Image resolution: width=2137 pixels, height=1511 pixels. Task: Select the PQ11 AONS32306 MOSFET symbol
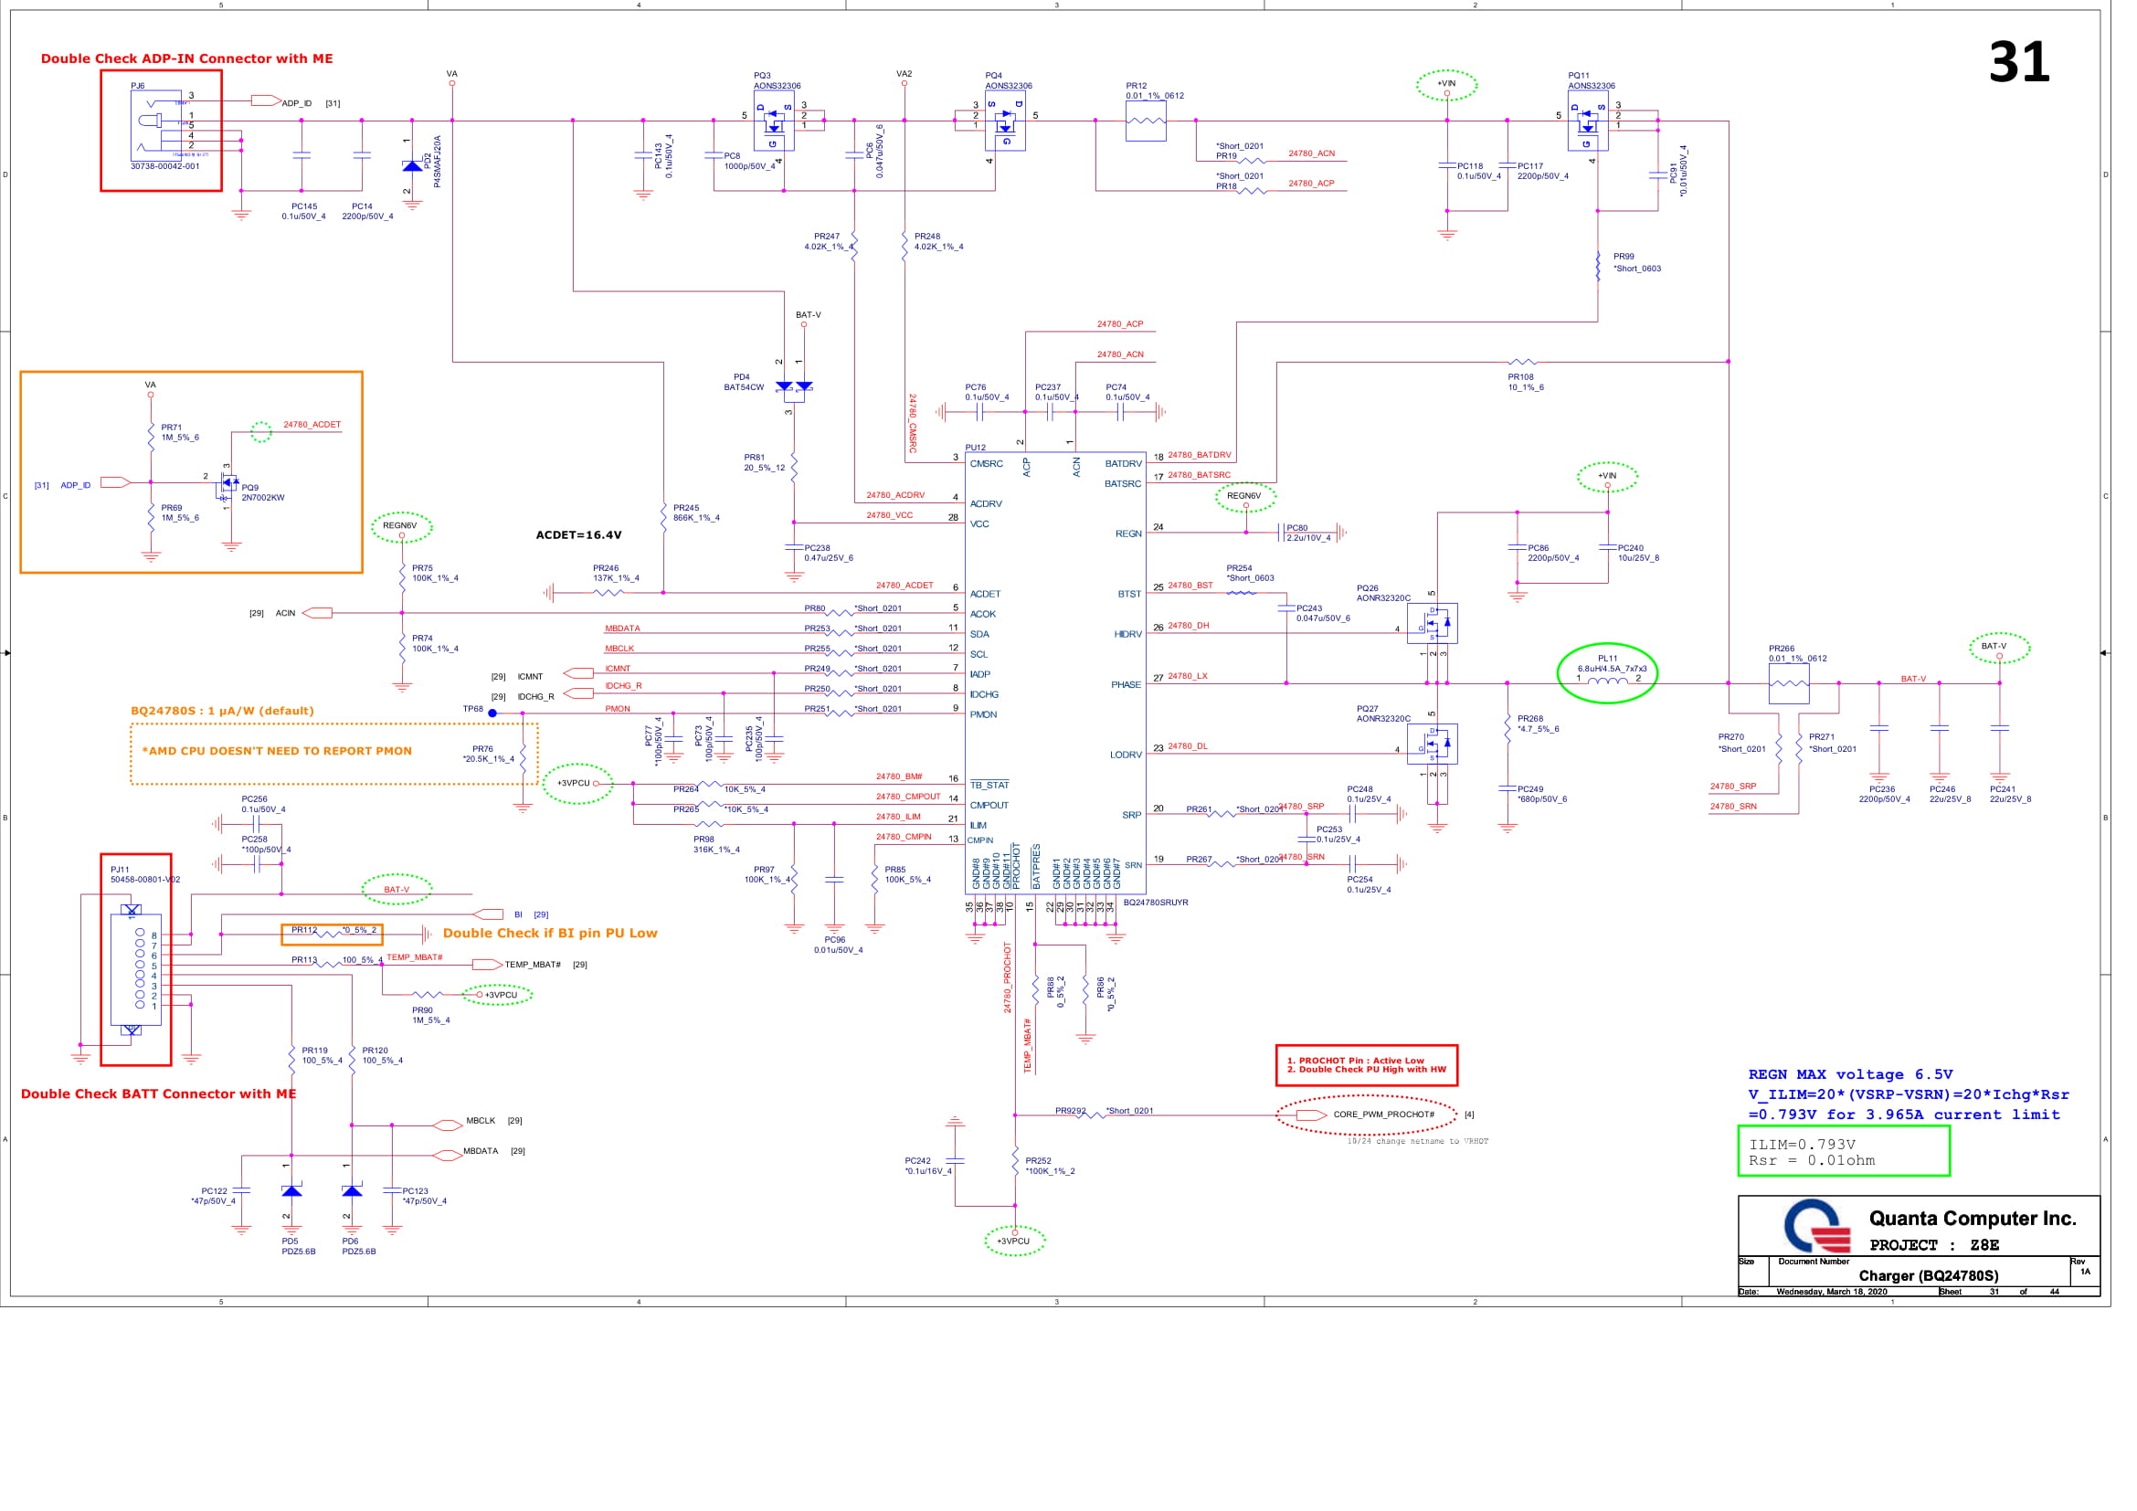click(x=1587, y=121)
